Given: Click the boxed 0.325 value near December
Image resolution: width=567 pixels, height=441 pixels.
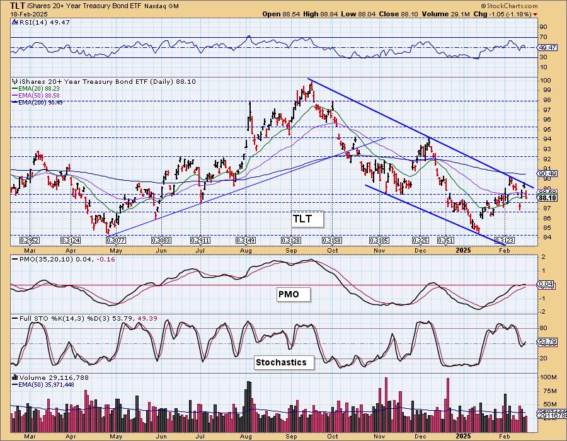Looking at the screenshot, I should click(x=421, y=241).
